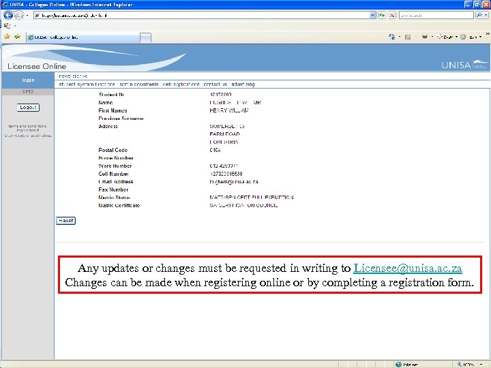Open the Favorites Center star icon

click(7, 37)
